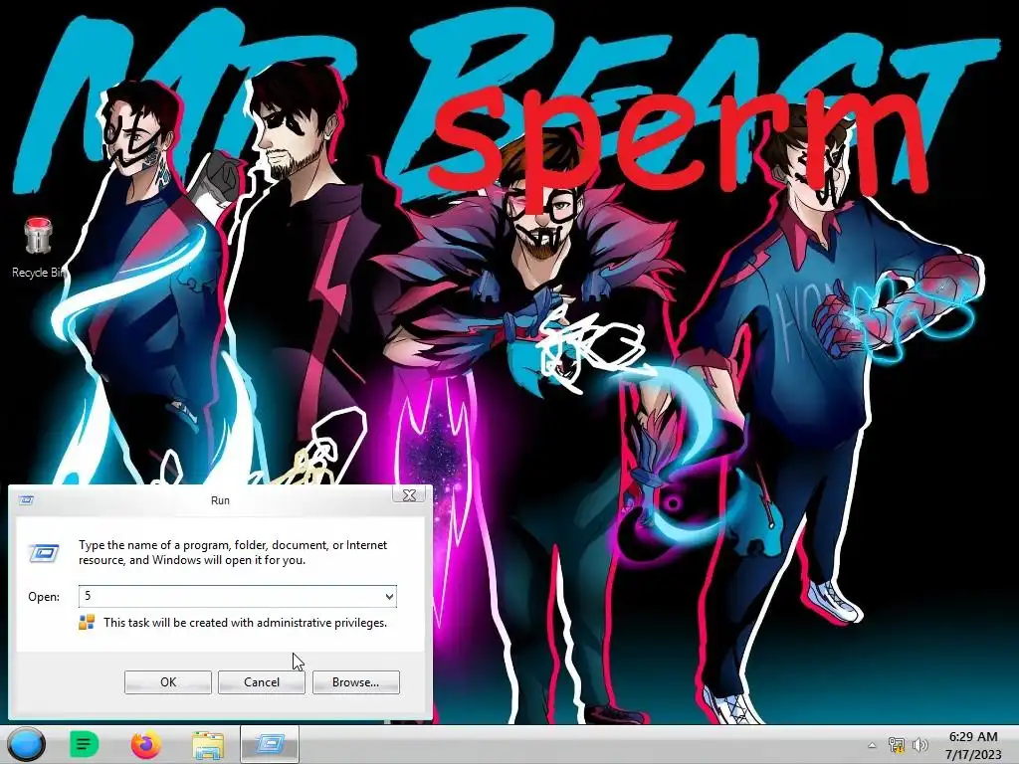Close the Run dialog with the X
The image size is (1019, 764).
click(x=409, y=495)
